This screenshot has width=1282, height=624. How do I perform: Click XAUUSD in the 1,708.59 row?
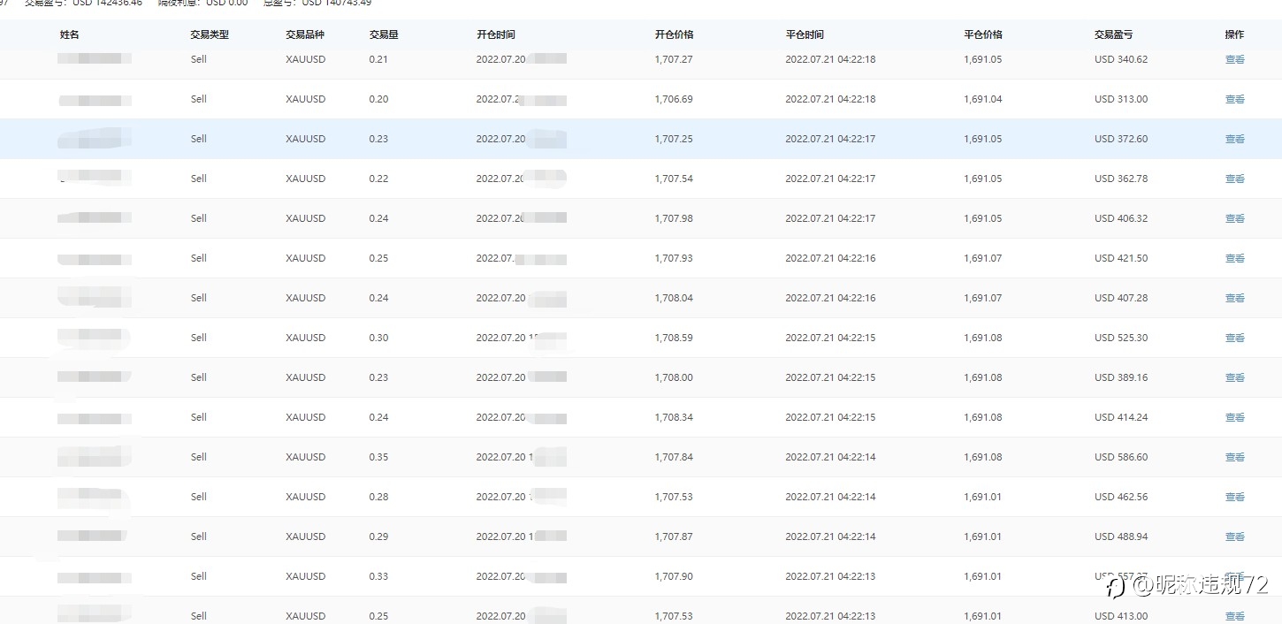(x=306, y=338)
